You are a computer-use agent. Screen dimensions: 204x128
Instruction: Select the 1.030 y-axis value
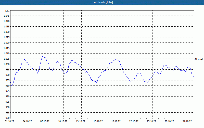[x=7, y=32]
